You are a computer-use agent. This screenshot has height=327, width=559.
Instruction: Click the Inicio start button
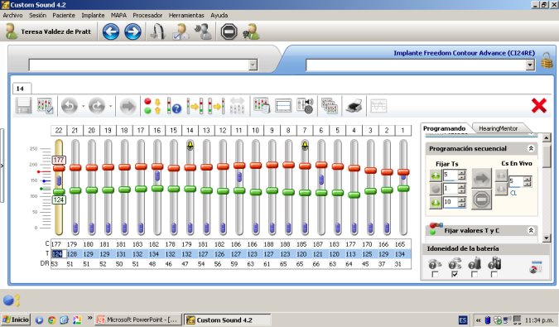pyautogui.click(x=16, y=320)
